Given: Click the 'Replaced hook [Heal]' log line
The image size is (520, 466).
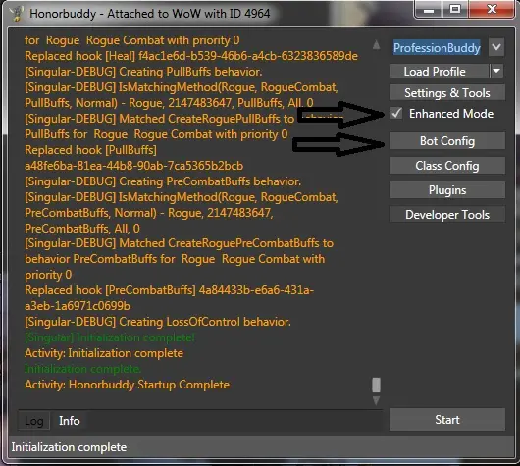Looking at the screenshot, I should 191,56.
